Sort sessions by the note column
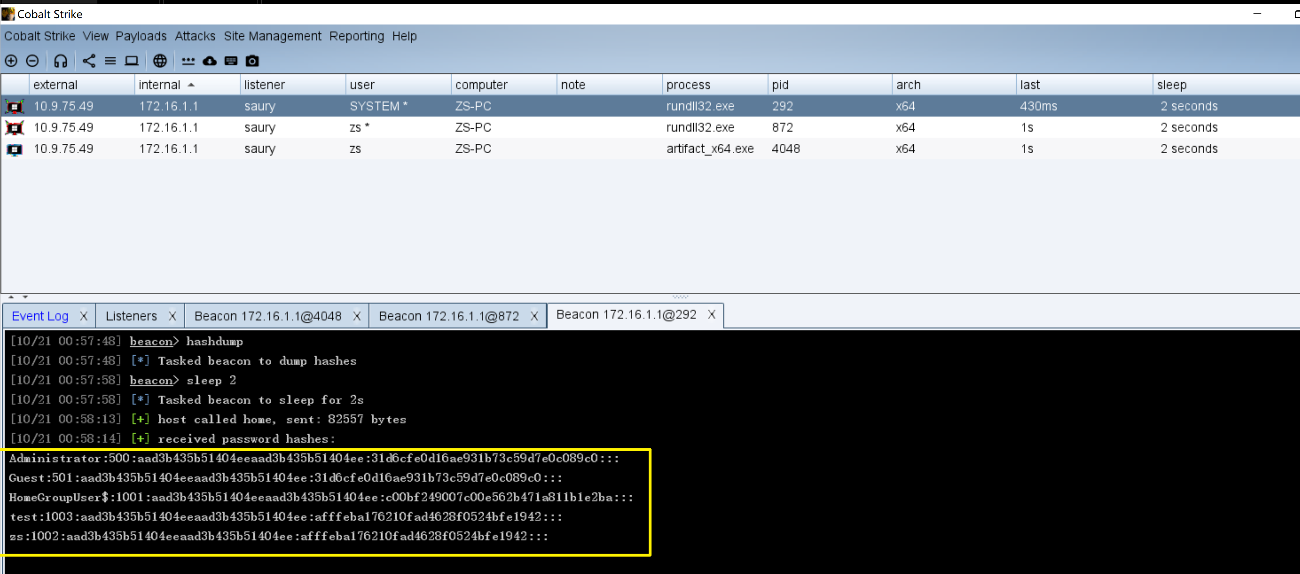1300x574 pixels. (609, 85)
